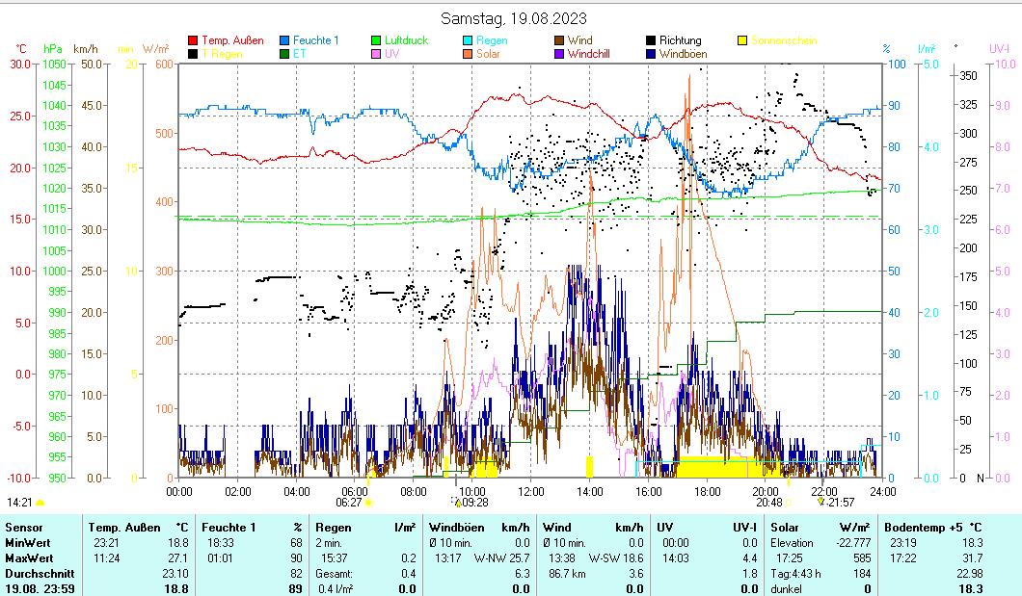Click the blue Feuchte 1 legend swatch
Screen dimensions: 1022x596
(x=284, y=41)
